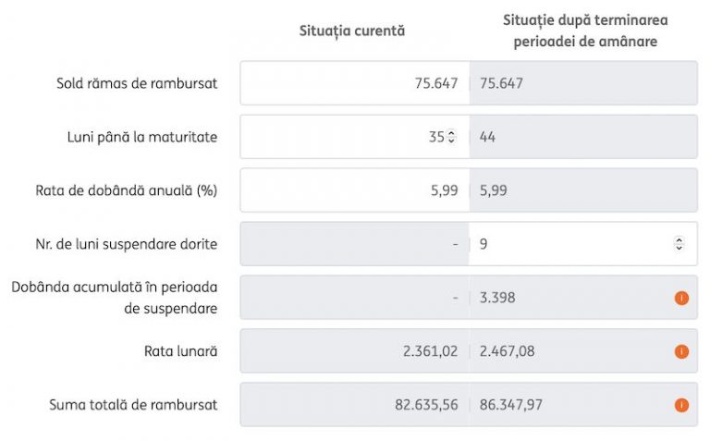
Task: Select the post-deferral interest rate 5,99 field
Action: (x=583, y=190)
